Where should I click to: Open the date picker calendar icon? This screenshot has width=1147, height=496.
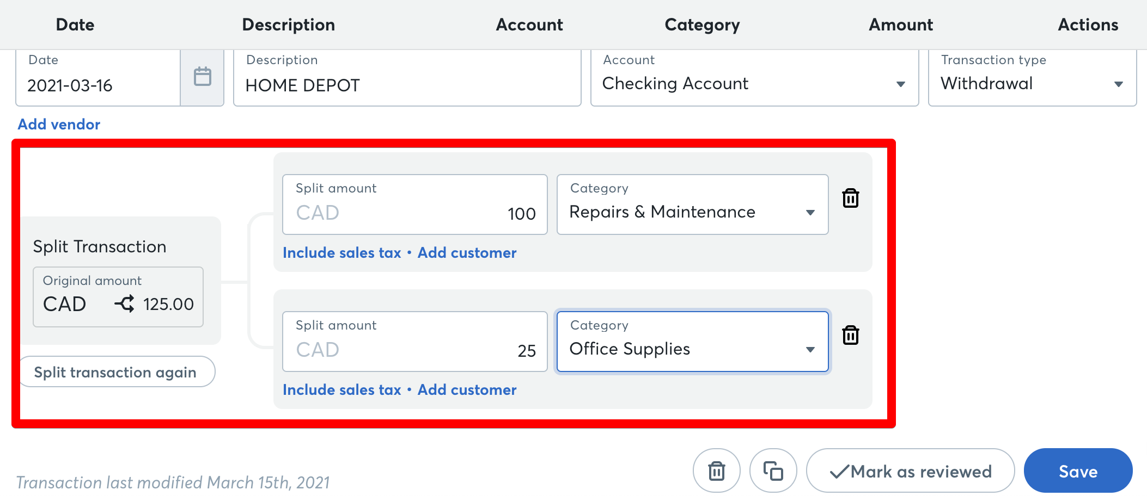(x=203, y=77)
